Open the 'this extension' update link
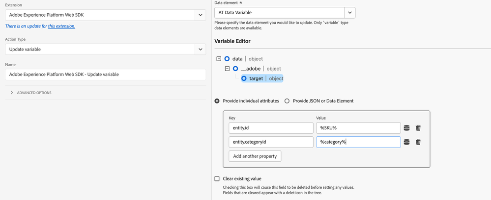This screenshot has height=200, width=491. tap(61, 26)
